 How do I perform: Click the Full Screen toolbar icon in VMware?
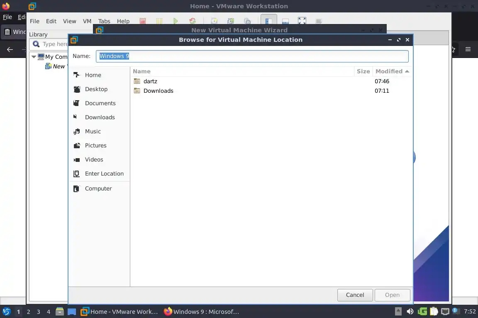tap(302, 21)
